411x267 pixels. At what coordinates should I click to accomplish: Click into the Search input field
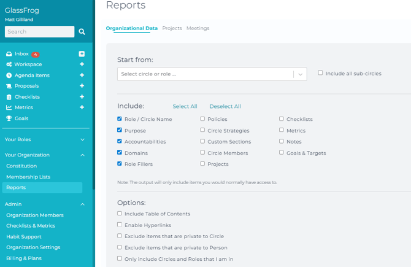pyautogui.click(x=39, y=31)
